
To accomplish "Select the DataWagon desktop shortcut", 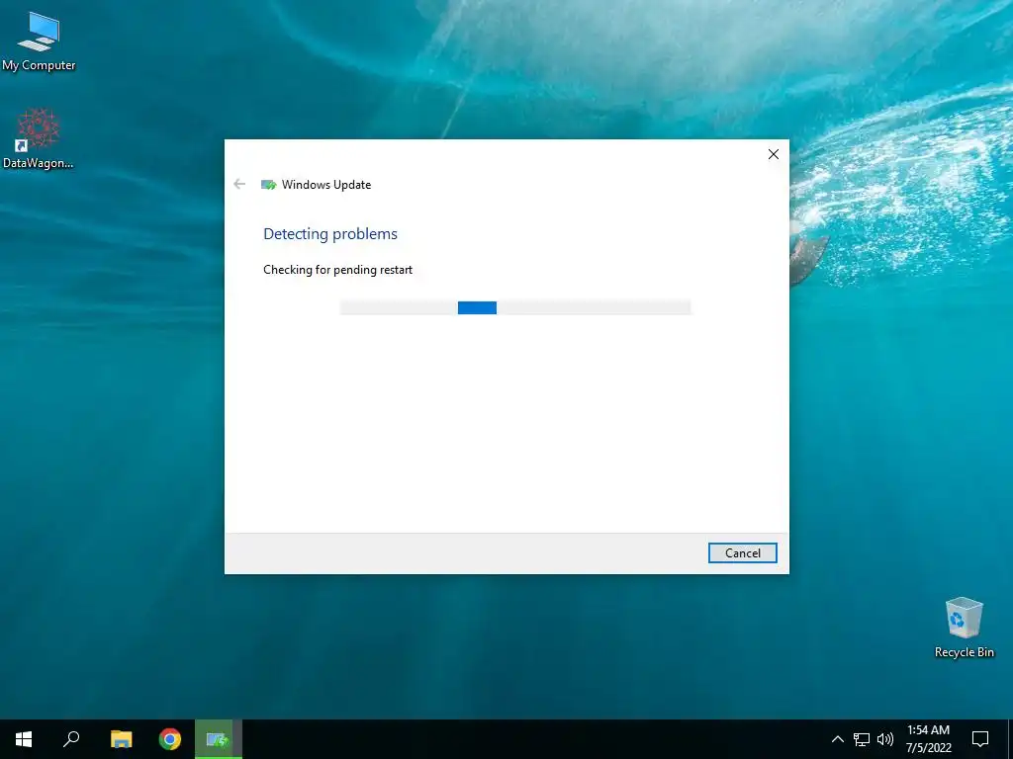I will 39,138.
